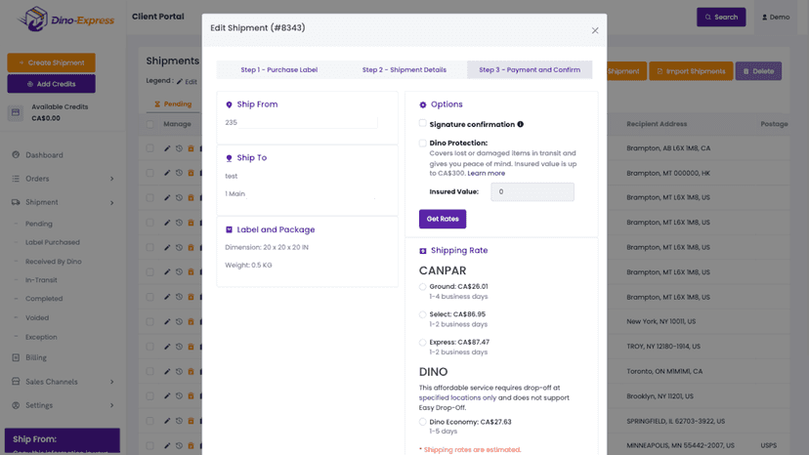
Task: Expand the Sales Channels chevron
Action: click(112, 382)
